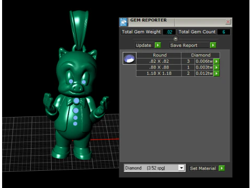This screenshot has height=188, width=251.
Task: Click the Total Gem Weight value .02
Action: tap(169, 32)
